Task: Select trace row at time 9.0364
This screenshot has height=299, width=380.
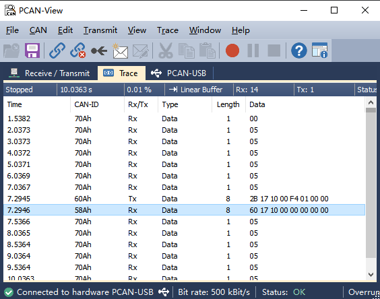Action: pyautogui.click(x=184, y=256)
